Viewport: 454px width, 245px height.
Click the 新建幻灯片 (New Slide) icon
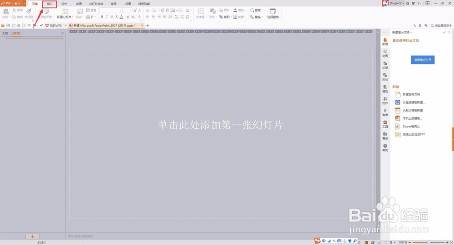(x=65, y=12)
